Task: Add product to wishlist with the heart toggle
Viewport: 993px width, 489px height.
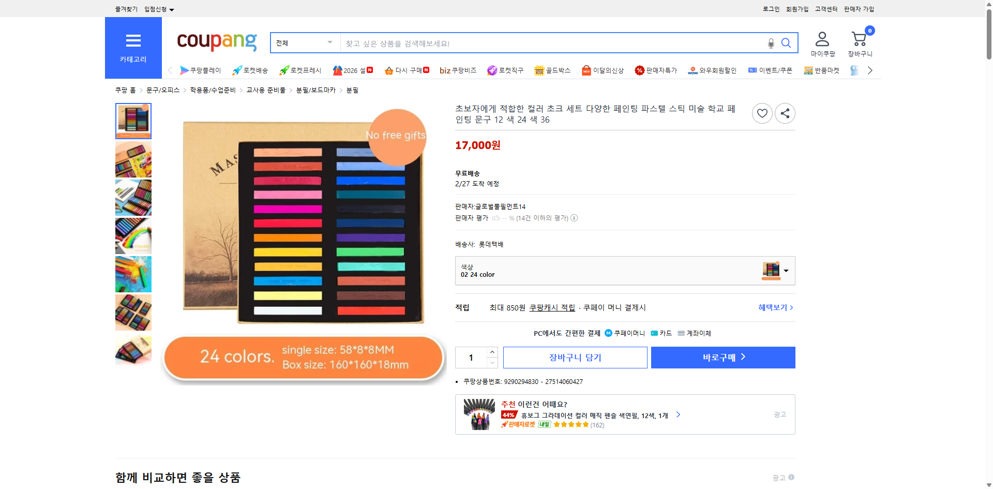Action: click(x=762, y=113)
